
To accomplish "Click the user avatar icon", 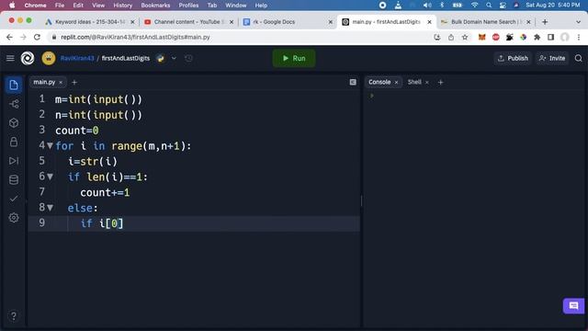I will click(x=49, y=58).
